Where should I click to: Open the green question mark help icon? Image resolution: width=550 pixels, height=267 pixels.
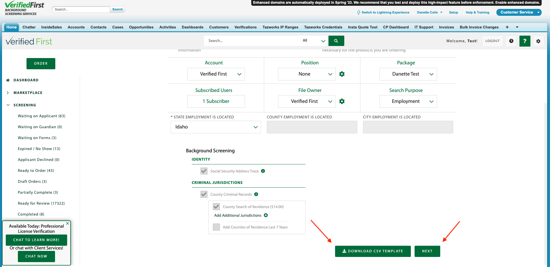[x=525, y=41]
